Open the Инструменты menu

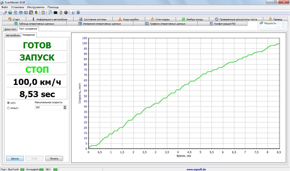[x=36, y=7]
